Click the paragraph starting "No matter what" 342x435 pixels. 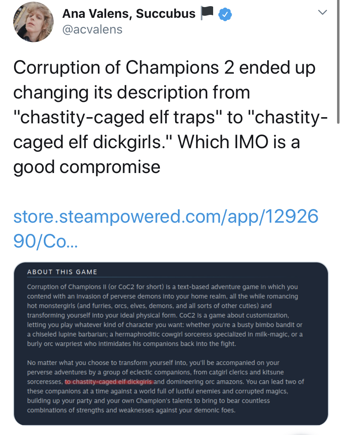(164, 387)
